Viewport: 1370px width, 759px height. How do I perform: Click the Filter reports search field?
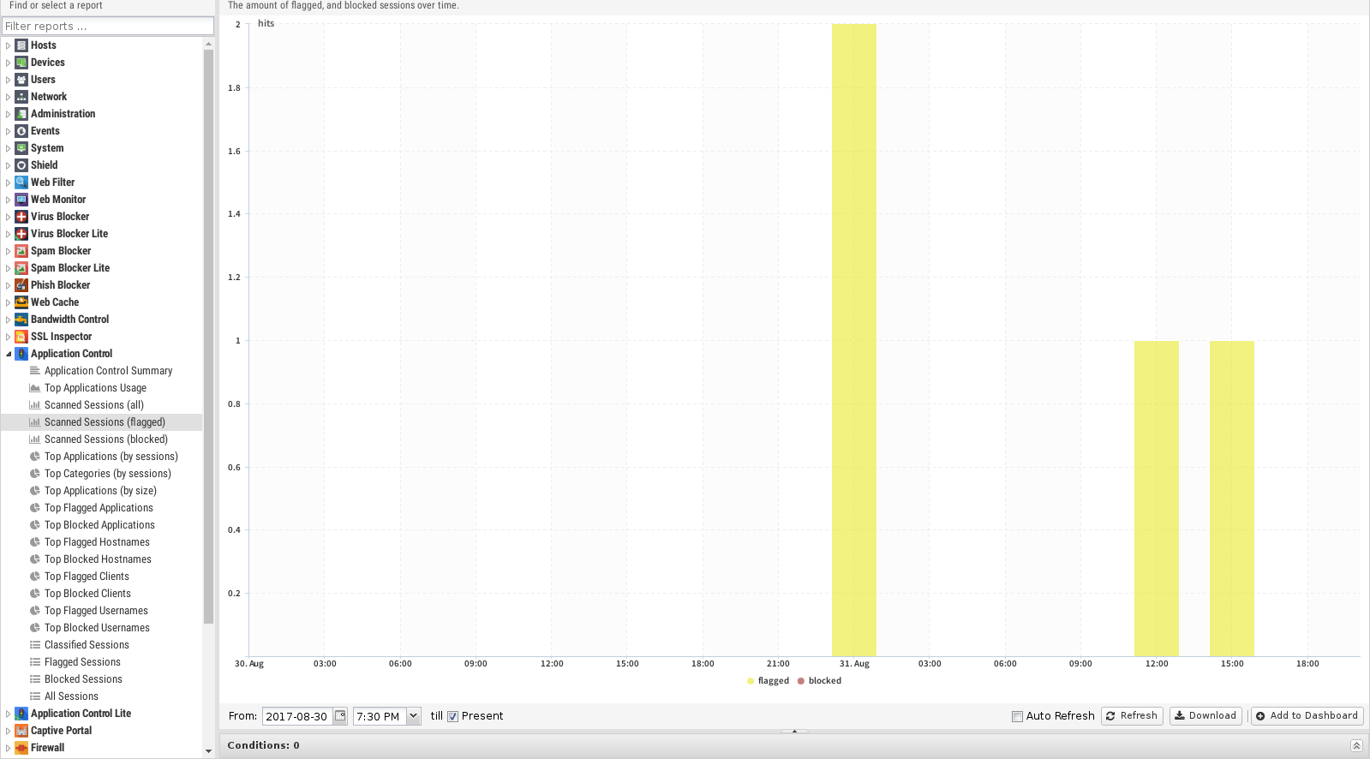(108, 27)
